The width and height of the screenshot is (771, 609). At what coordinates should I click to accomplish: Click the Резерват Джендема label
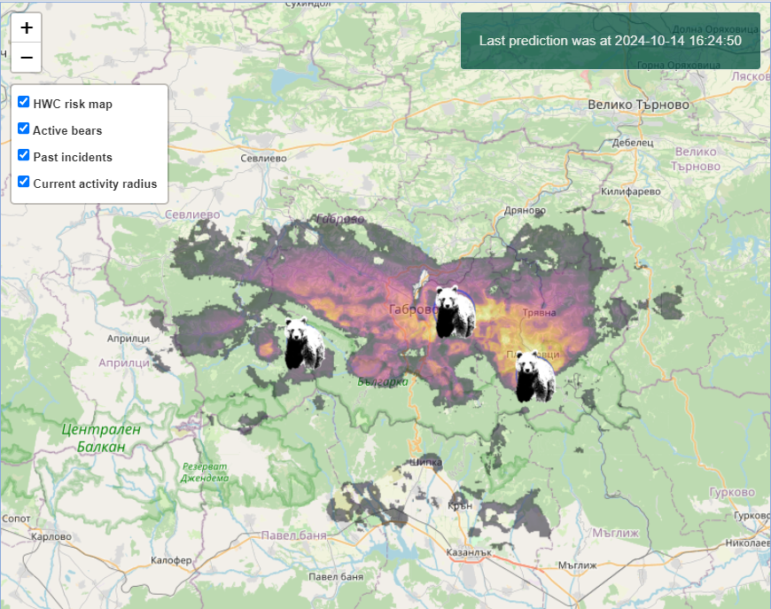[205, 472]
